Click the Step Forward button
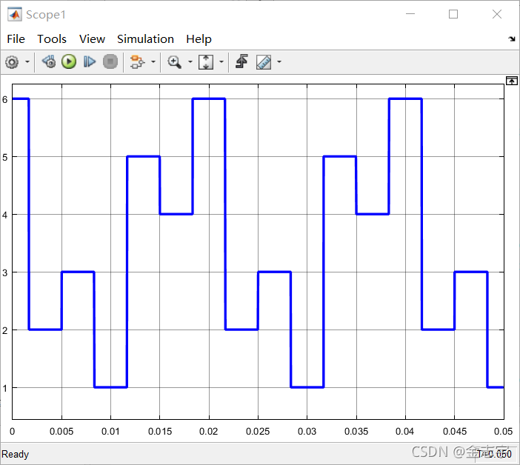This screenshot has height=465, width=520. coord(89,62)
